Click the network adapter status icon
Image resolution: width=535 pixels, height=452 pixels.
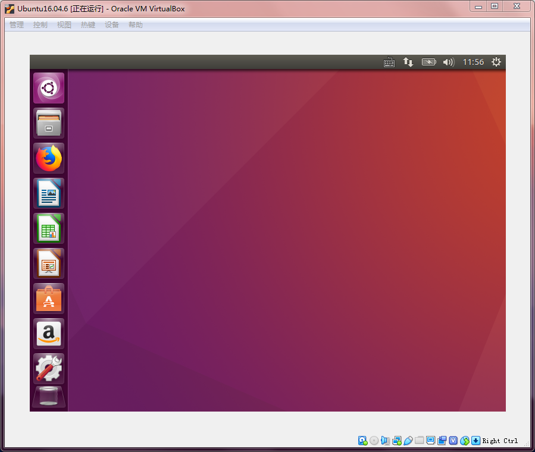pos(397,441)
